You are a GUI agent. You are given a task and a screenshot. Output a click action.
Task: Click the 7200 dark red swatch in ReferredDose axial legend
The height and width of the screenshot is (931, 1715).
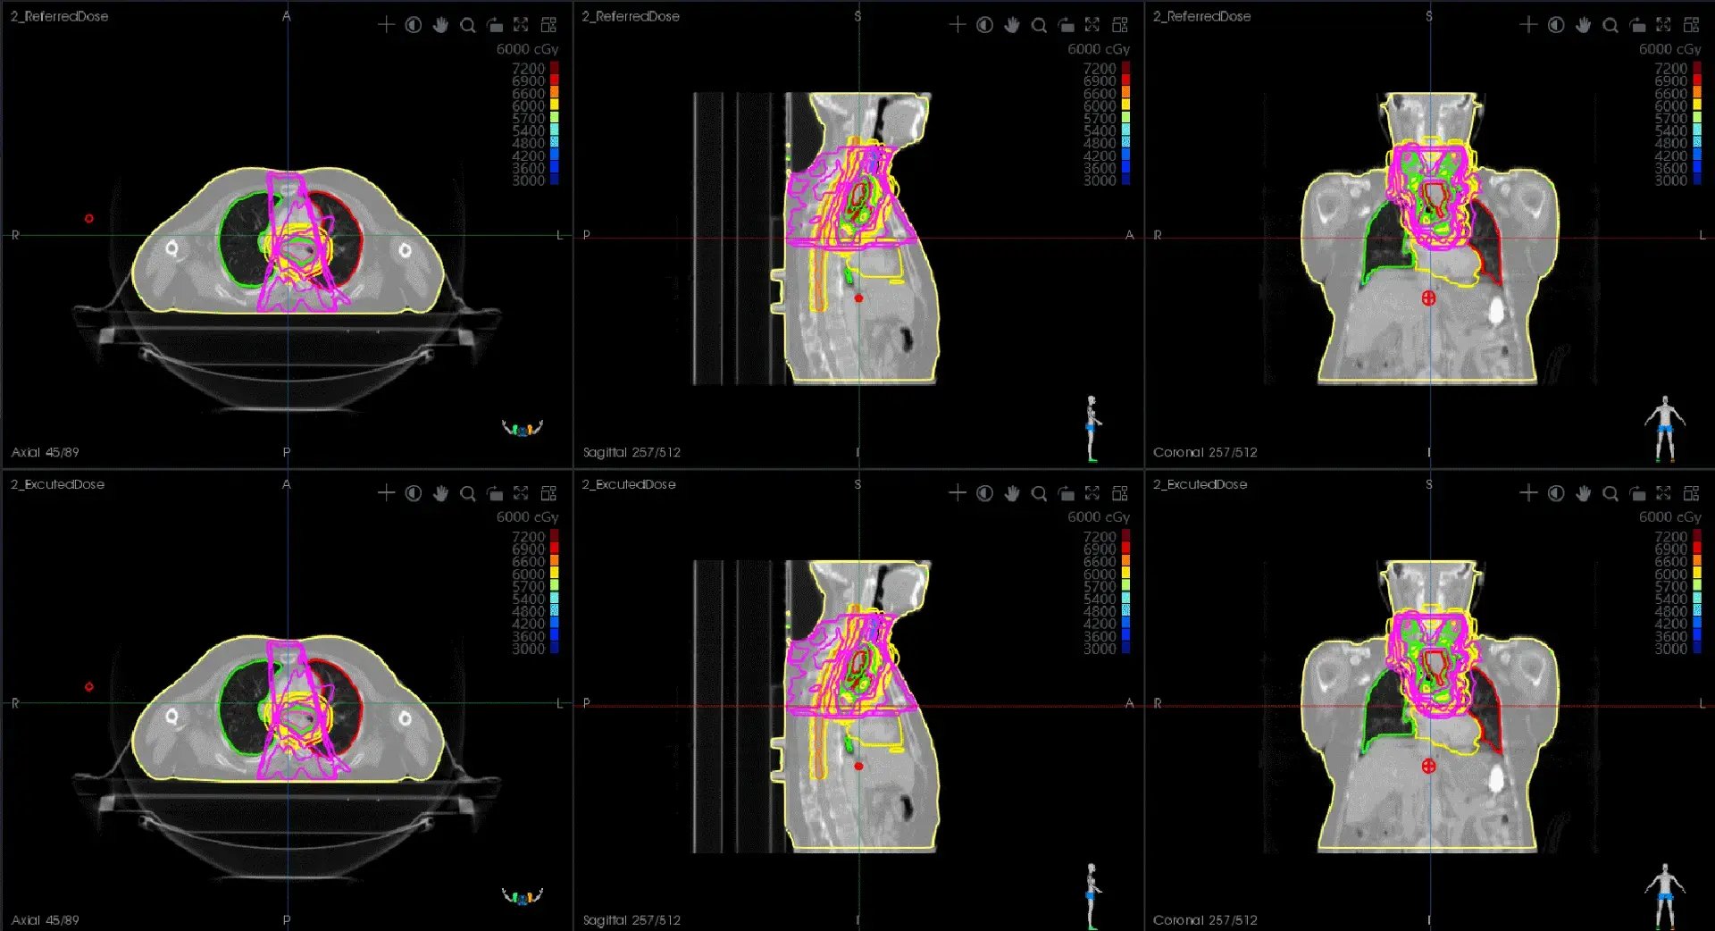[x=555, y=68]
